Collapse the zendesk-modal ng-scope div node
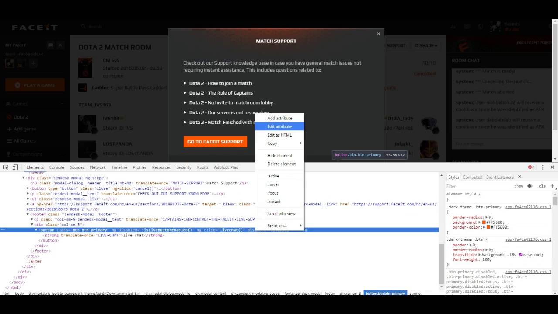Image resolution: width=558 pixels, height=314 pixels. point(24,178)
